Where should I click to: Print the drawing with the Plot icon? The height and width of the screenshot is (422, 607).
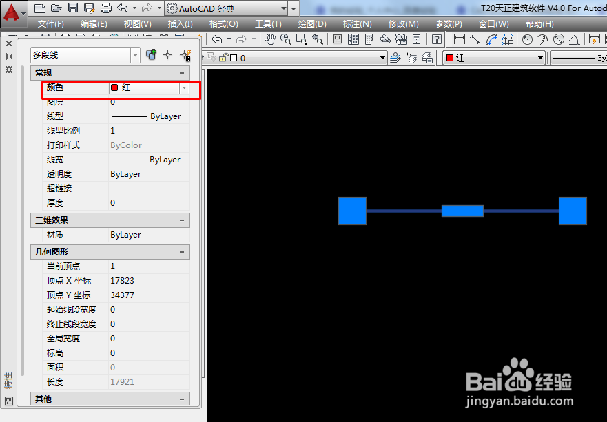pos(106,8)
